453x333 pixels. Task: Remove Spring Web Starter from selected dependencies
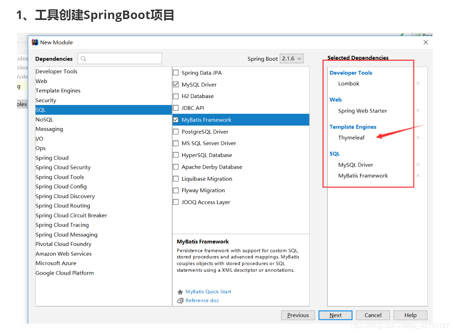tap(418, 110)
